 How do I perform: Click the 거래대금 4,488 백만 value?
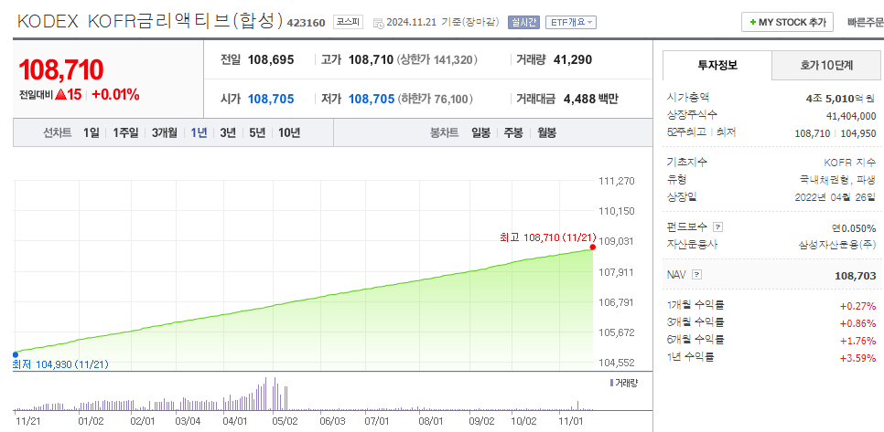click(591, 99)
